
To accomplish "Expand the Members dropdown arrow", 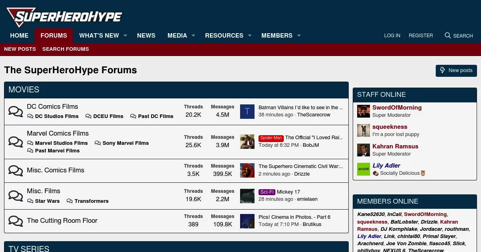I will pos(299,36).
